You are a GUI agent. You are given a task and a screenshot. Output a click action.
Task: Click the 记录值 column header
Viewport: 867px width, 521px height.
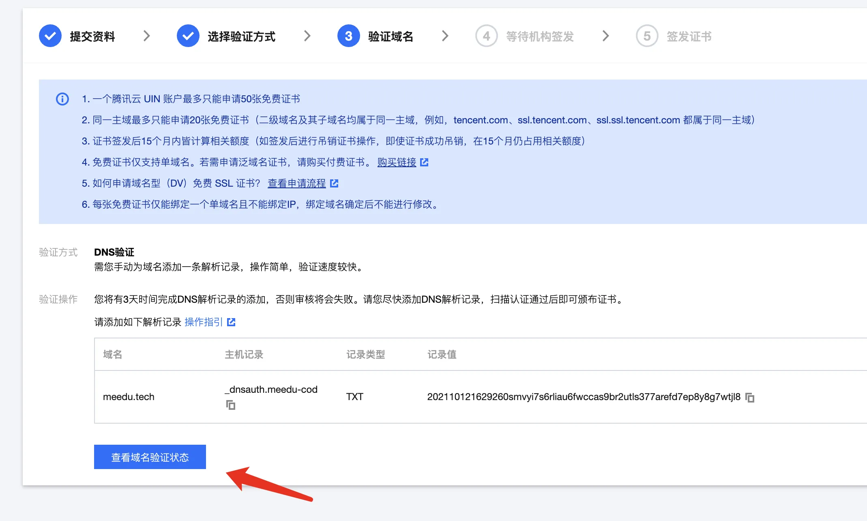pos(442,355)
